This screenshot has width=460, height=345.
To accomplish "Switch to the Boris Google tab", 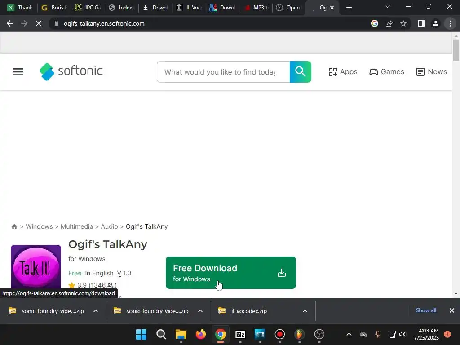I will point(54,8).
